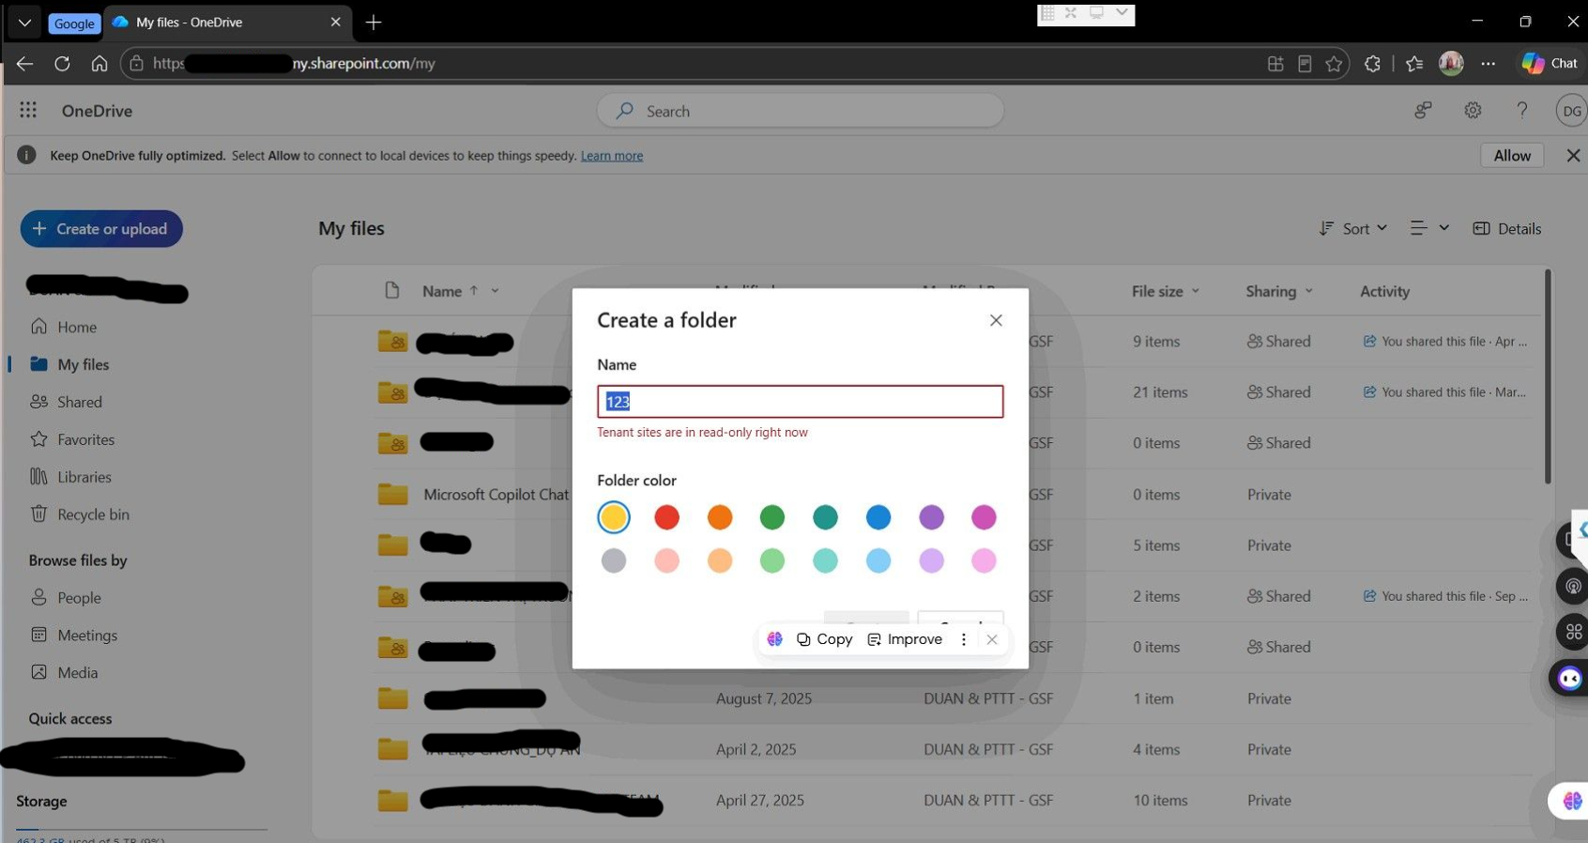Click the help question mark icon
The width and height of the screenshot is (1588, 843).
tap(1521, 111)
